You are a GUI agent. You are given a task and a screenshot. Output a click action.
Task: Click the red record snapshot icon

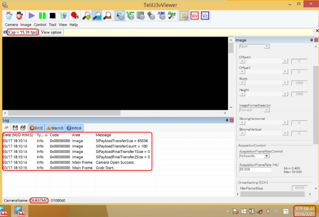tap(74, 16)
